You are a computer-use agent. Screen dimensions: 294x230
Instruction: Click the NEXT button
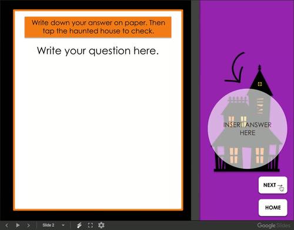click(x=273, y=185)
